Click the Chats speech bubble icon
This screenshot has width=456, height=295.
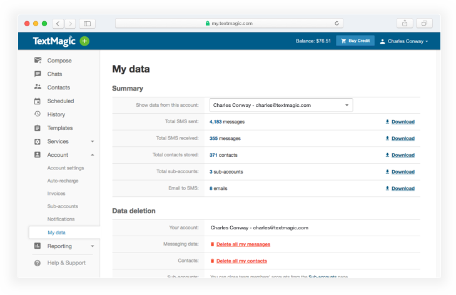click(38, 74)
